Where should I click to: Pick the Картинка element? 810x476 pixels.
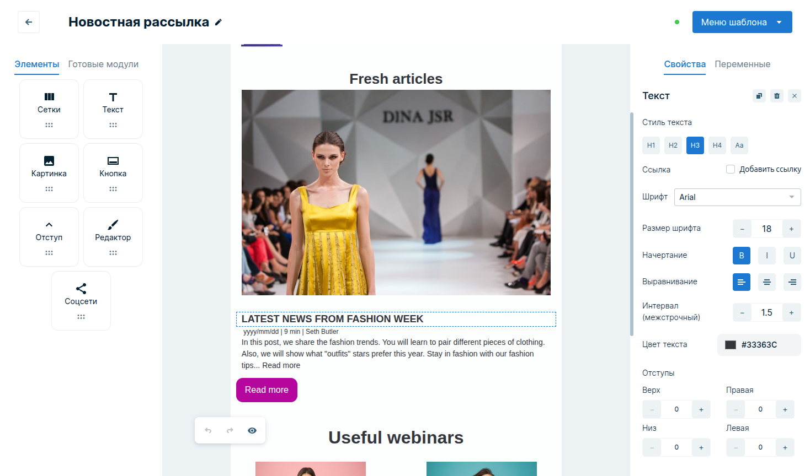tap(49, 172)
